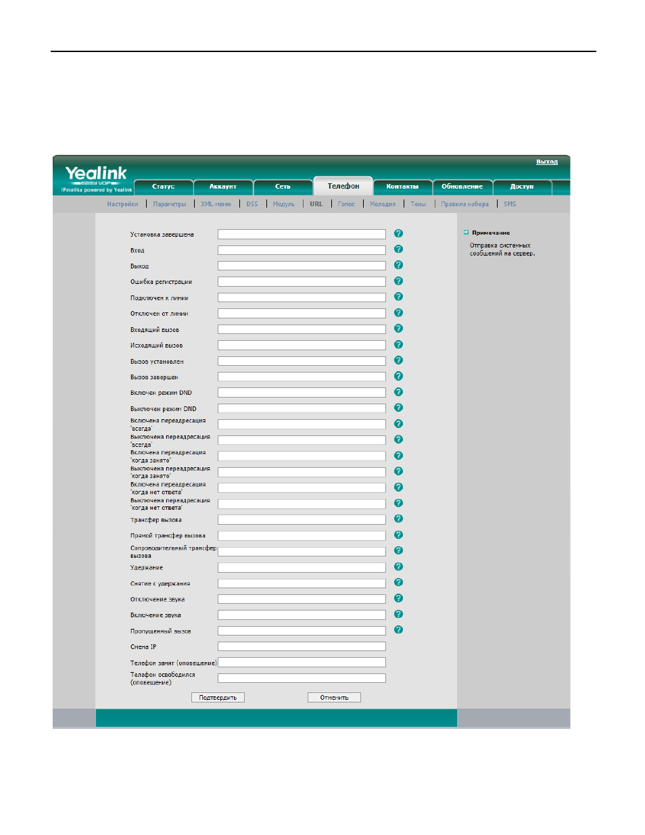
Task: Go to 'XML-меню' submenu
Action: [x=216, y=204]
